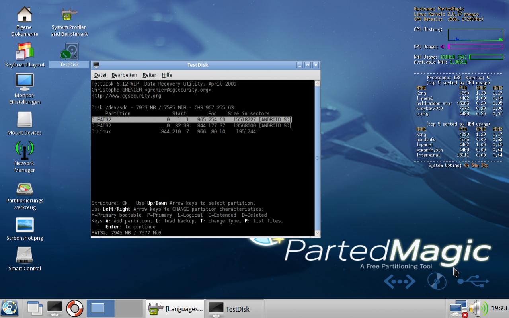Open the Datei menu
This screenshot has height=318, width=509.
coord(100,75)
